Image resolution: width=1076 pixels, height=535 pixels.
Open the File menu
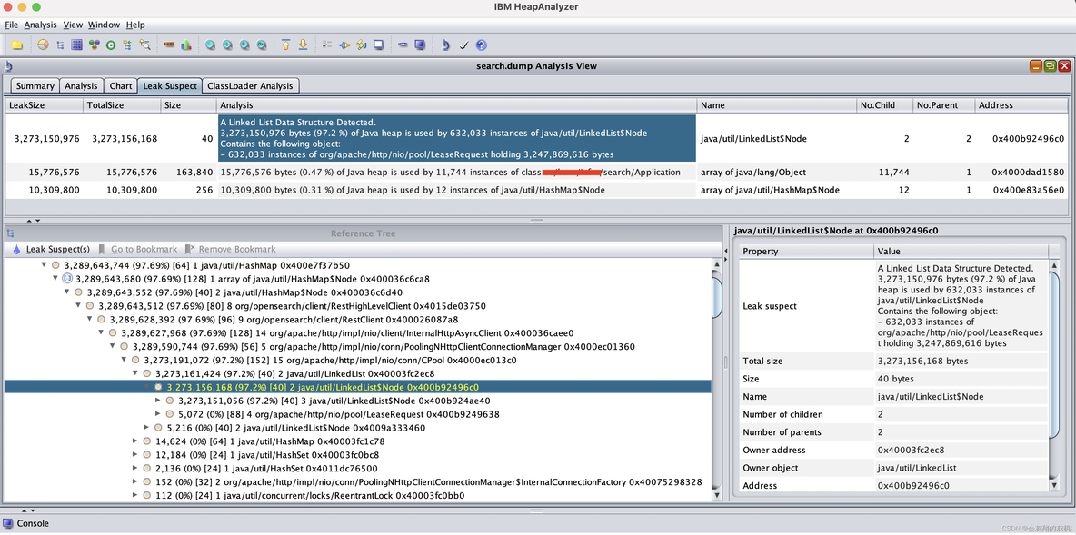pos(10,25)
